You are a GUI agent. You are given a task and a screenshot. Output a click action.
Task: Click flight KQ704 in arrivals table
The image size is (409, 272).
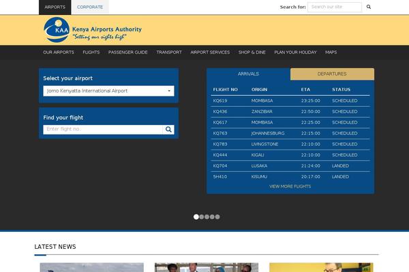tap(220, 166)
